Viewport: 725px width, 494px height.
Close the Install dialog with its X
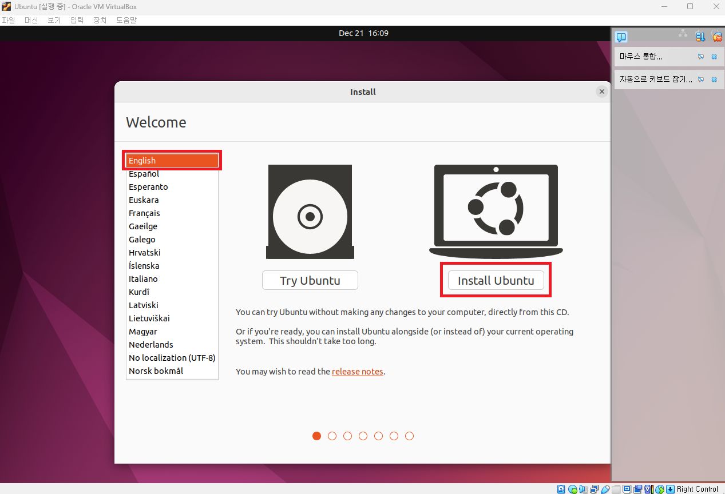point(601,91)
